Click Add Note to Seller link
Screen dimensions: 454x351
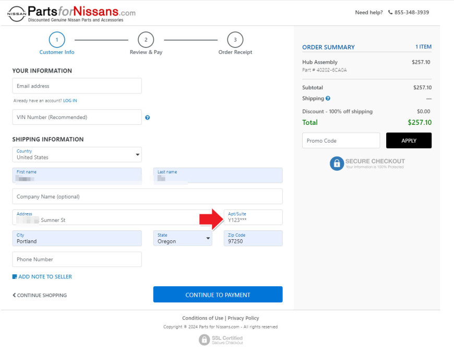coord(45,276)
